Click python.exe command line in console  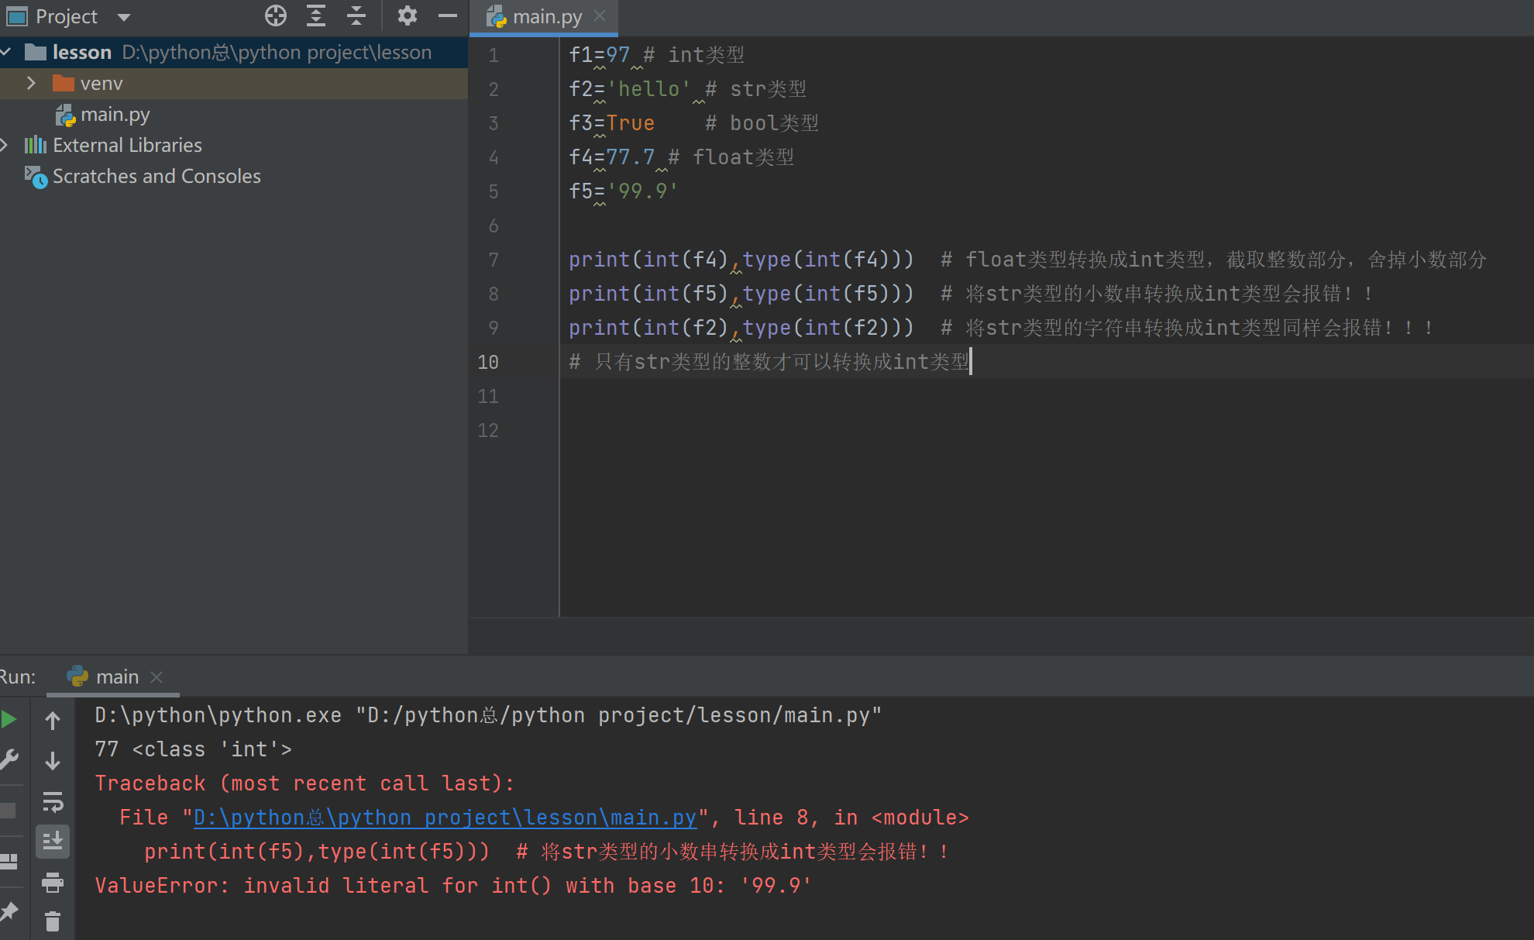click(x=488, y=715)
